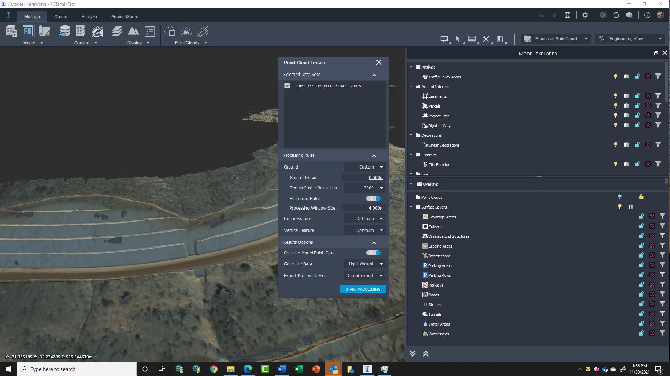670x376 pixels.
Task: Edit the Processing Window Size value
Action: 375,208
